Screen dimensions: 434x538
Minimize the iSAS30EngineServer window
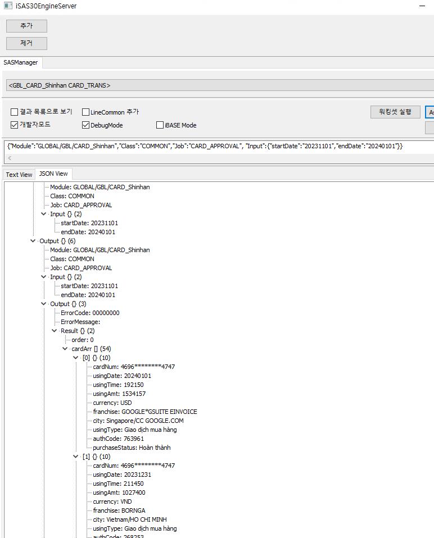coord(422,6)
